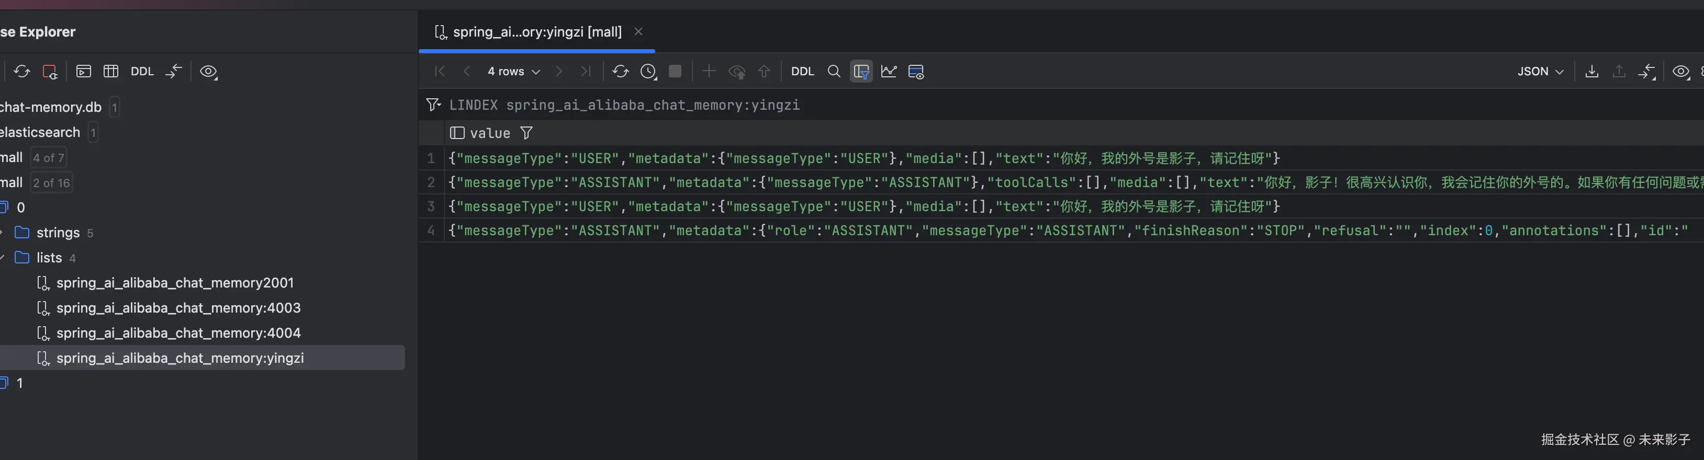Click row number 4 in the grid
1704x460 pixels.
pos(431,231)
